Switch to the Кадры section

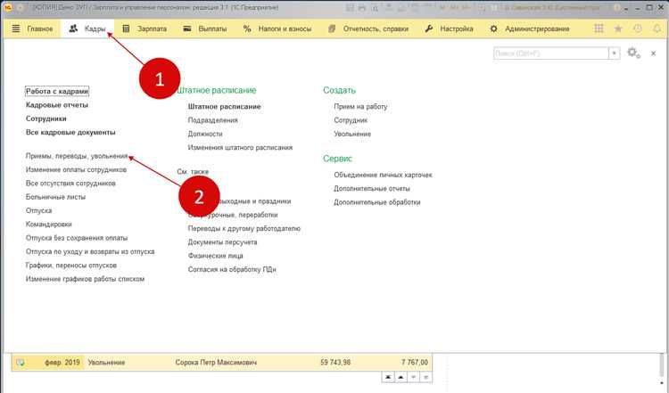coord(87,29)
